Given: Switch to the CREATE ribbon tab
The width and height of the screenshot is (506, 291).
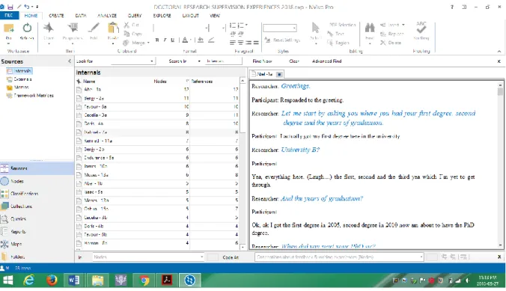Looking at the screenshot, I should pyautogui.click(x=56, y=15).
